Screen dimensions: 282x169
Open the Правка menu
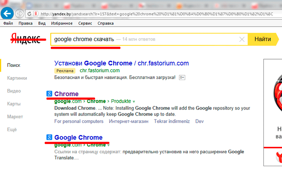tap(25, 23)
